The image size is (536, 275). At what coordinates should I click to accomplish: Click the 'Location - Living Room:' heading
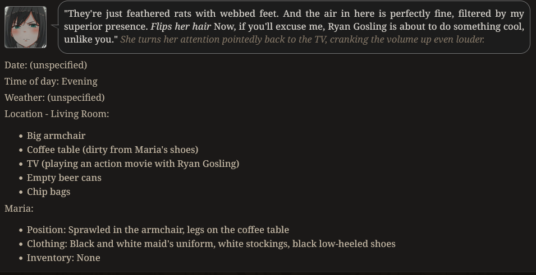click(x=57, y=114)
